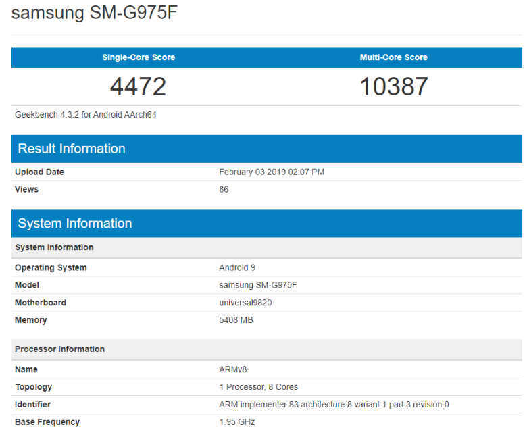Select the Operating System value Android 9
527x435 pixels.
pyautogui.click(x=237, y=267)
